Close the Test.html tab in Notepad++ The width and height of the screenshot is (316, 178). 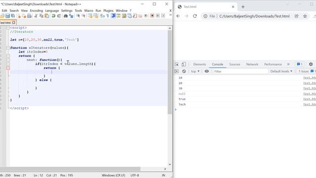click(13, 22)
